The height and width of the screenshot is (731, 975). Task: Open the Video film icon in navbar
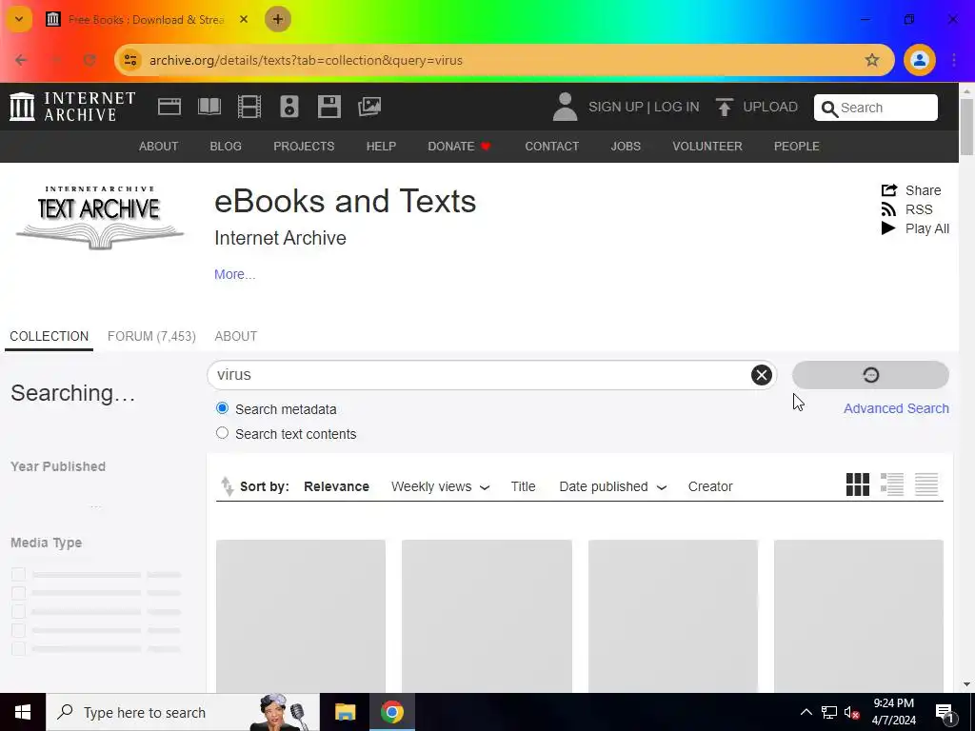[x=249, y=107]
